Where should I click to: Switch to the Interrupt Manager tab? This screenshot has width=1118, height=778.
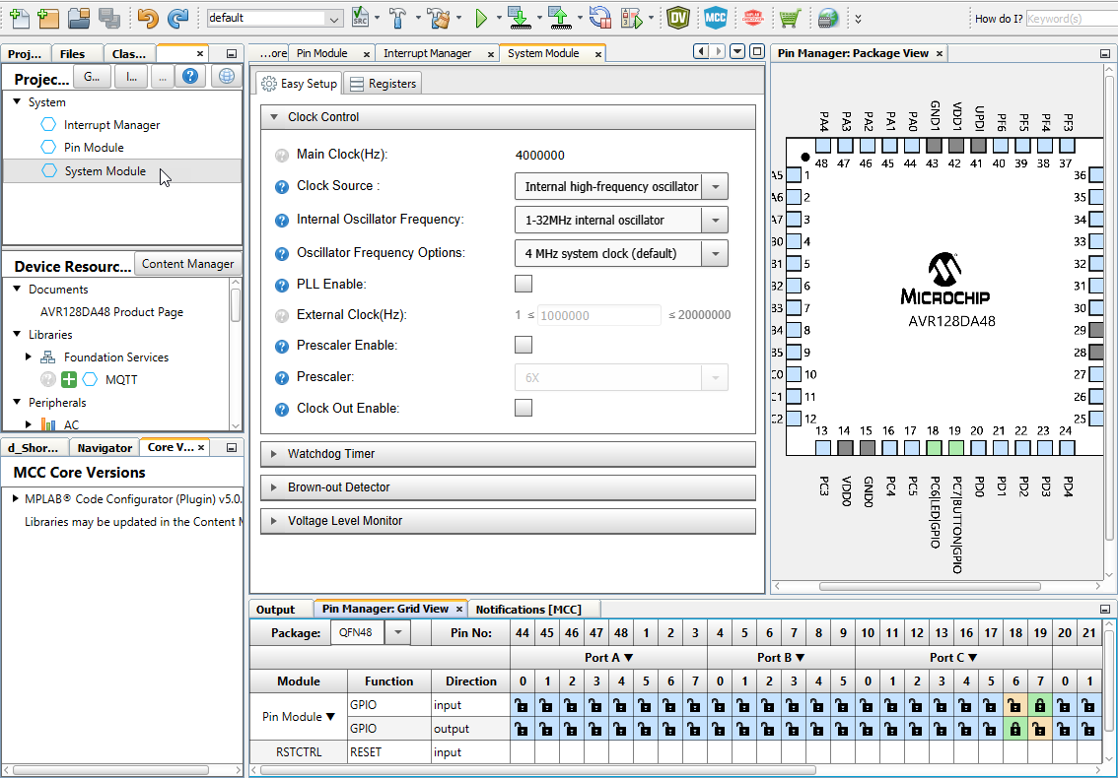(x=427, y=53)
